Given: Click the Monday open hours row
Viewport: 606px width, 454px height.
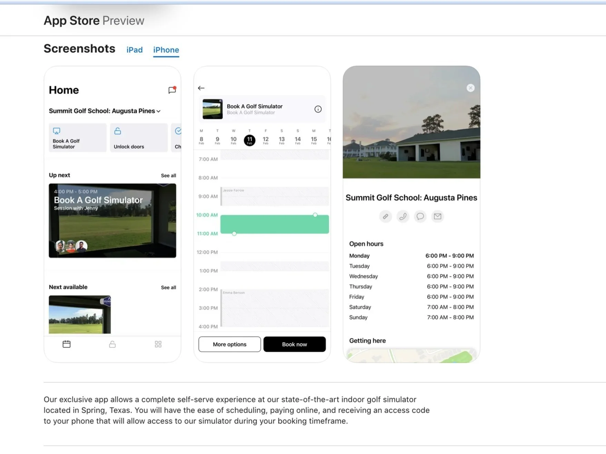Looking at the screenshot, I should (x=411, y=256).
